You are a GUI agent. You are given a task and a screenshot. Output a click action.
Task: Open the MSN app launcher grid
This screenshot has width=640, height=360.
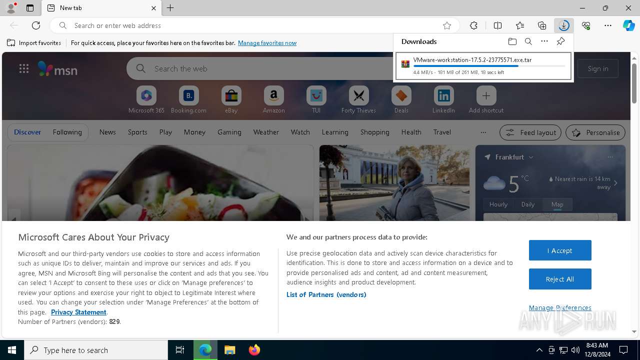tap(24, 69)
